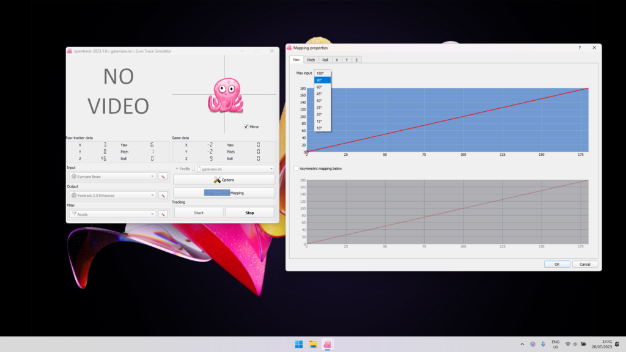Image resolution: width=626 pixels, height=352 pixels.
Task: Switch to the Roll tab
Action: (325, 60)
